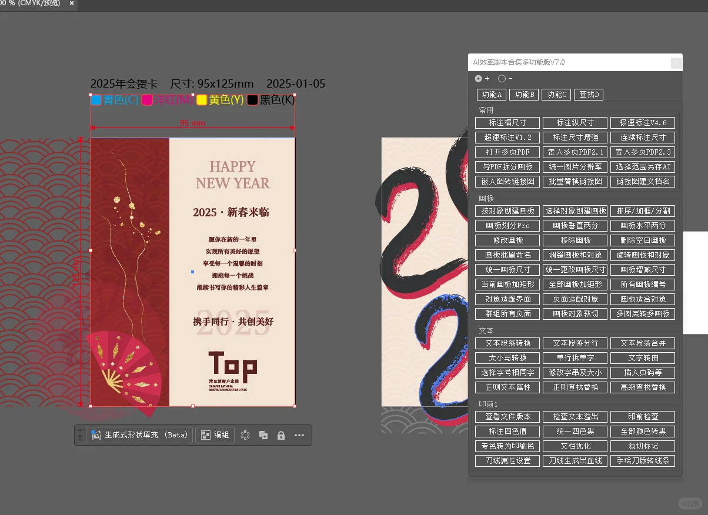Click the duplicate object icon on the contextual bar
The width and height of the screenshot is (708, 515).
click(263, 434)
